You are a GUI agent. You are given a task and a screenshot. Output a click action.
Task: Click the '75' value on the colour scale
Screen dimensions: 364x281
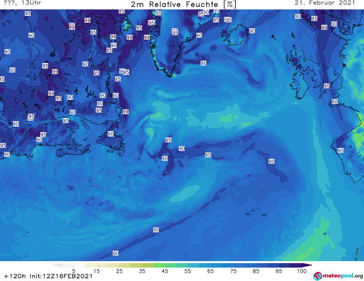233,271
